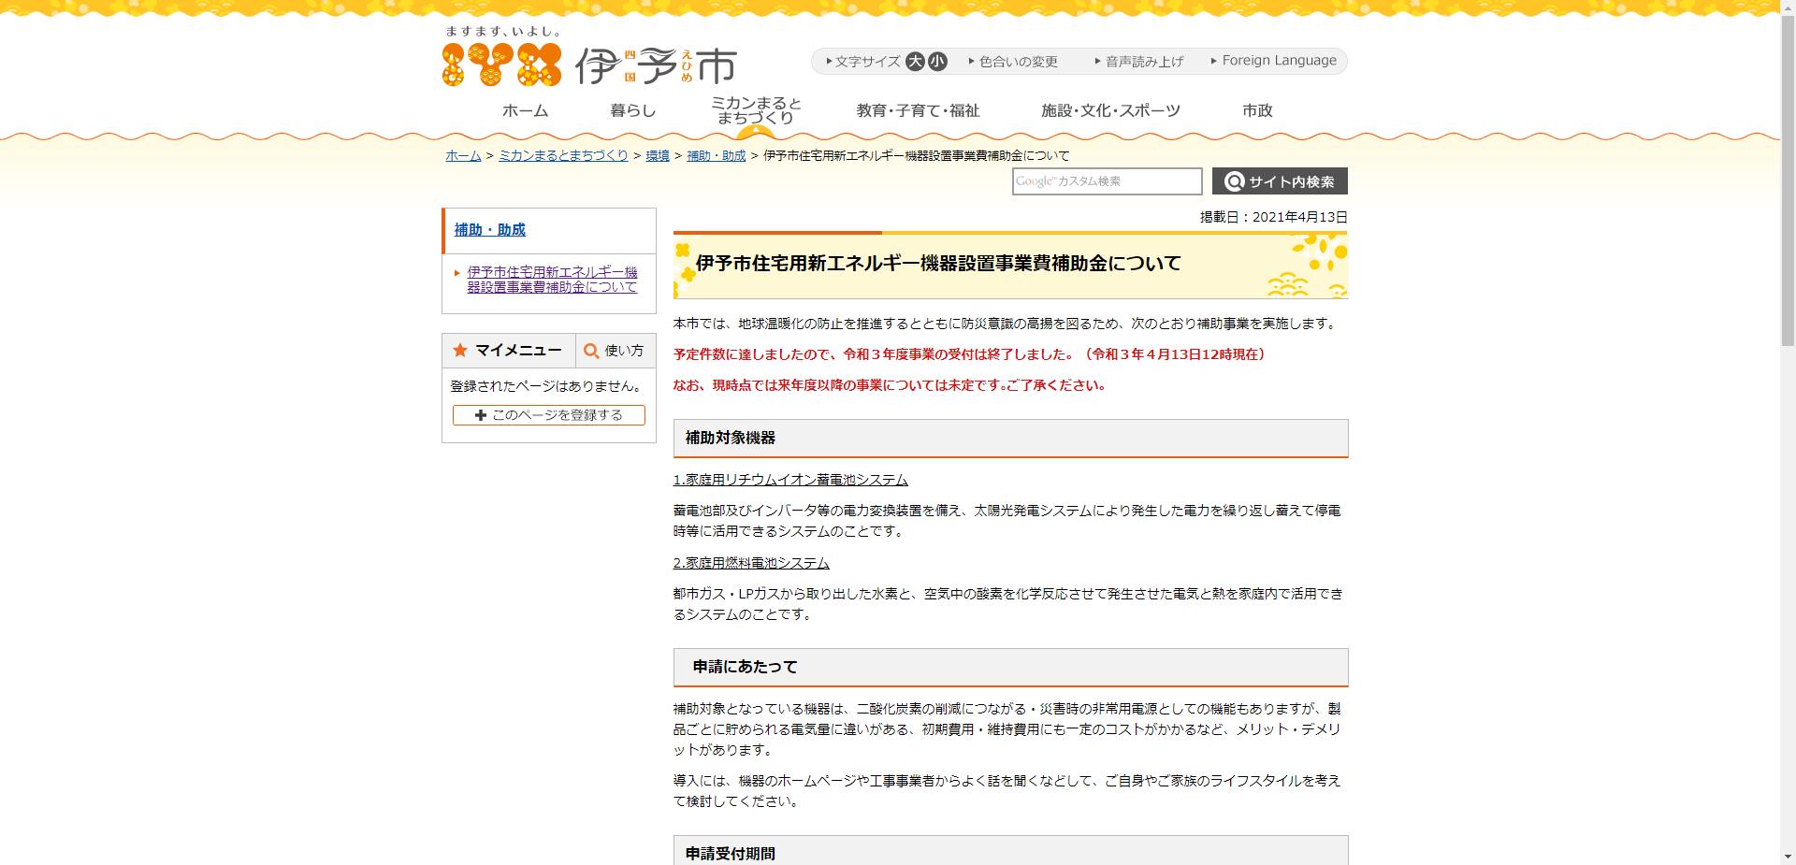Expand the 補助・助成 sidebar section
The image size is (1796, 865).
pos(488,229)
